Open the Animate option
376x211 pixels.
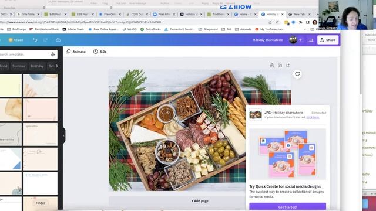click(76, 52)
